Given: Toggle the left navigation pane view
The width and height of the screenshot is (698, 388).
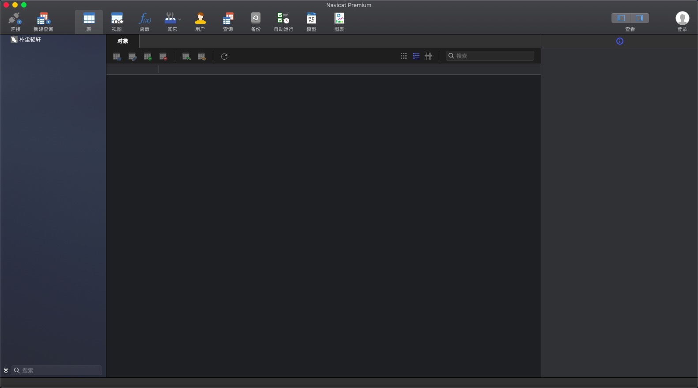Looking at the screenshot, I should tap(621, 18).
